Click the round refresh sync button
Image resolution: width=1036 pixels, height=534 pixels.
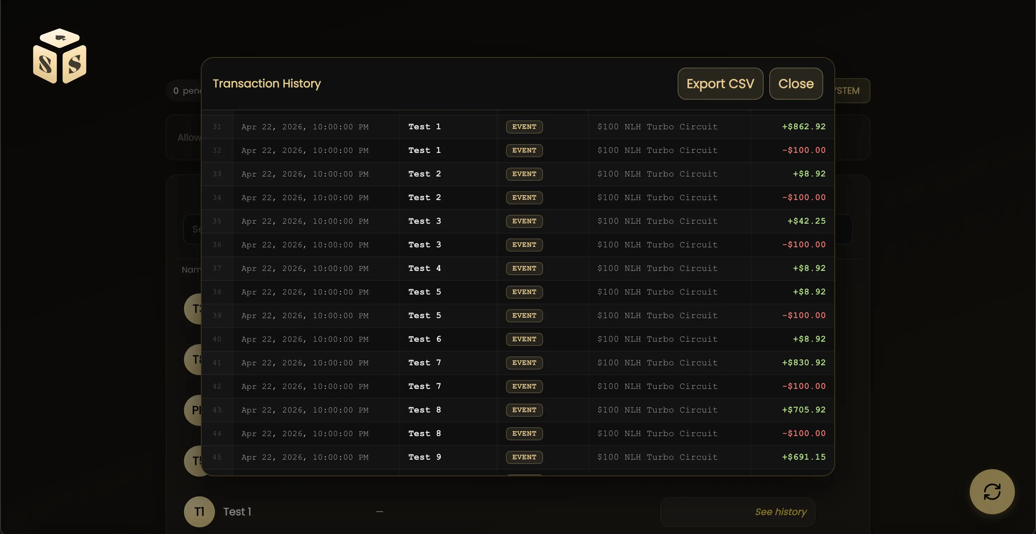click(x=992, y=491)
